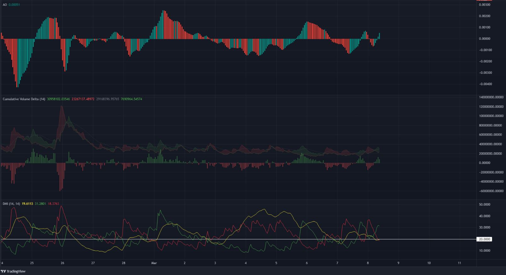Image resolution: width=506 pixels, height=275 pixels.
Task: Click AO scale value 0.00200
Action: click(x=484, y=16)
